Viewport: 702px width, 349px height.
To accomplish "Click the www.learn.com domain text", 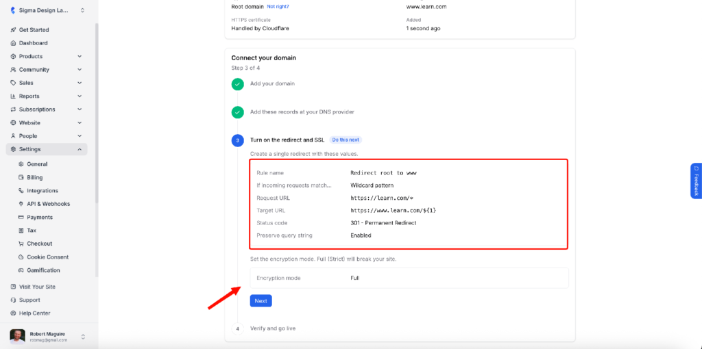I will pyautogui.click(x=426, y=7).
